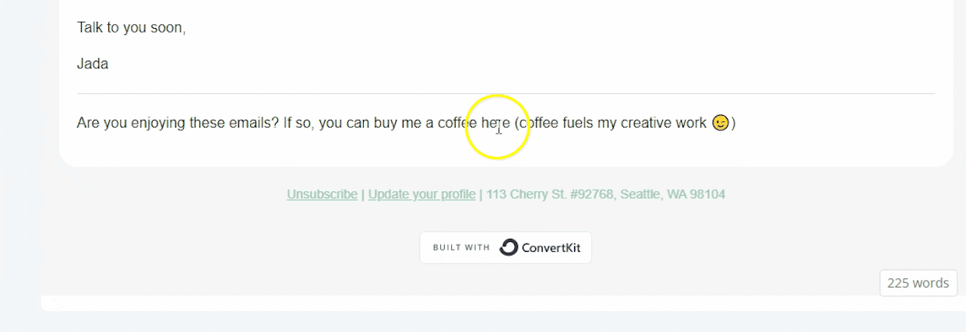
Task: Click the "BUILT WITH" label in badge
Action: tap(461, 248)
